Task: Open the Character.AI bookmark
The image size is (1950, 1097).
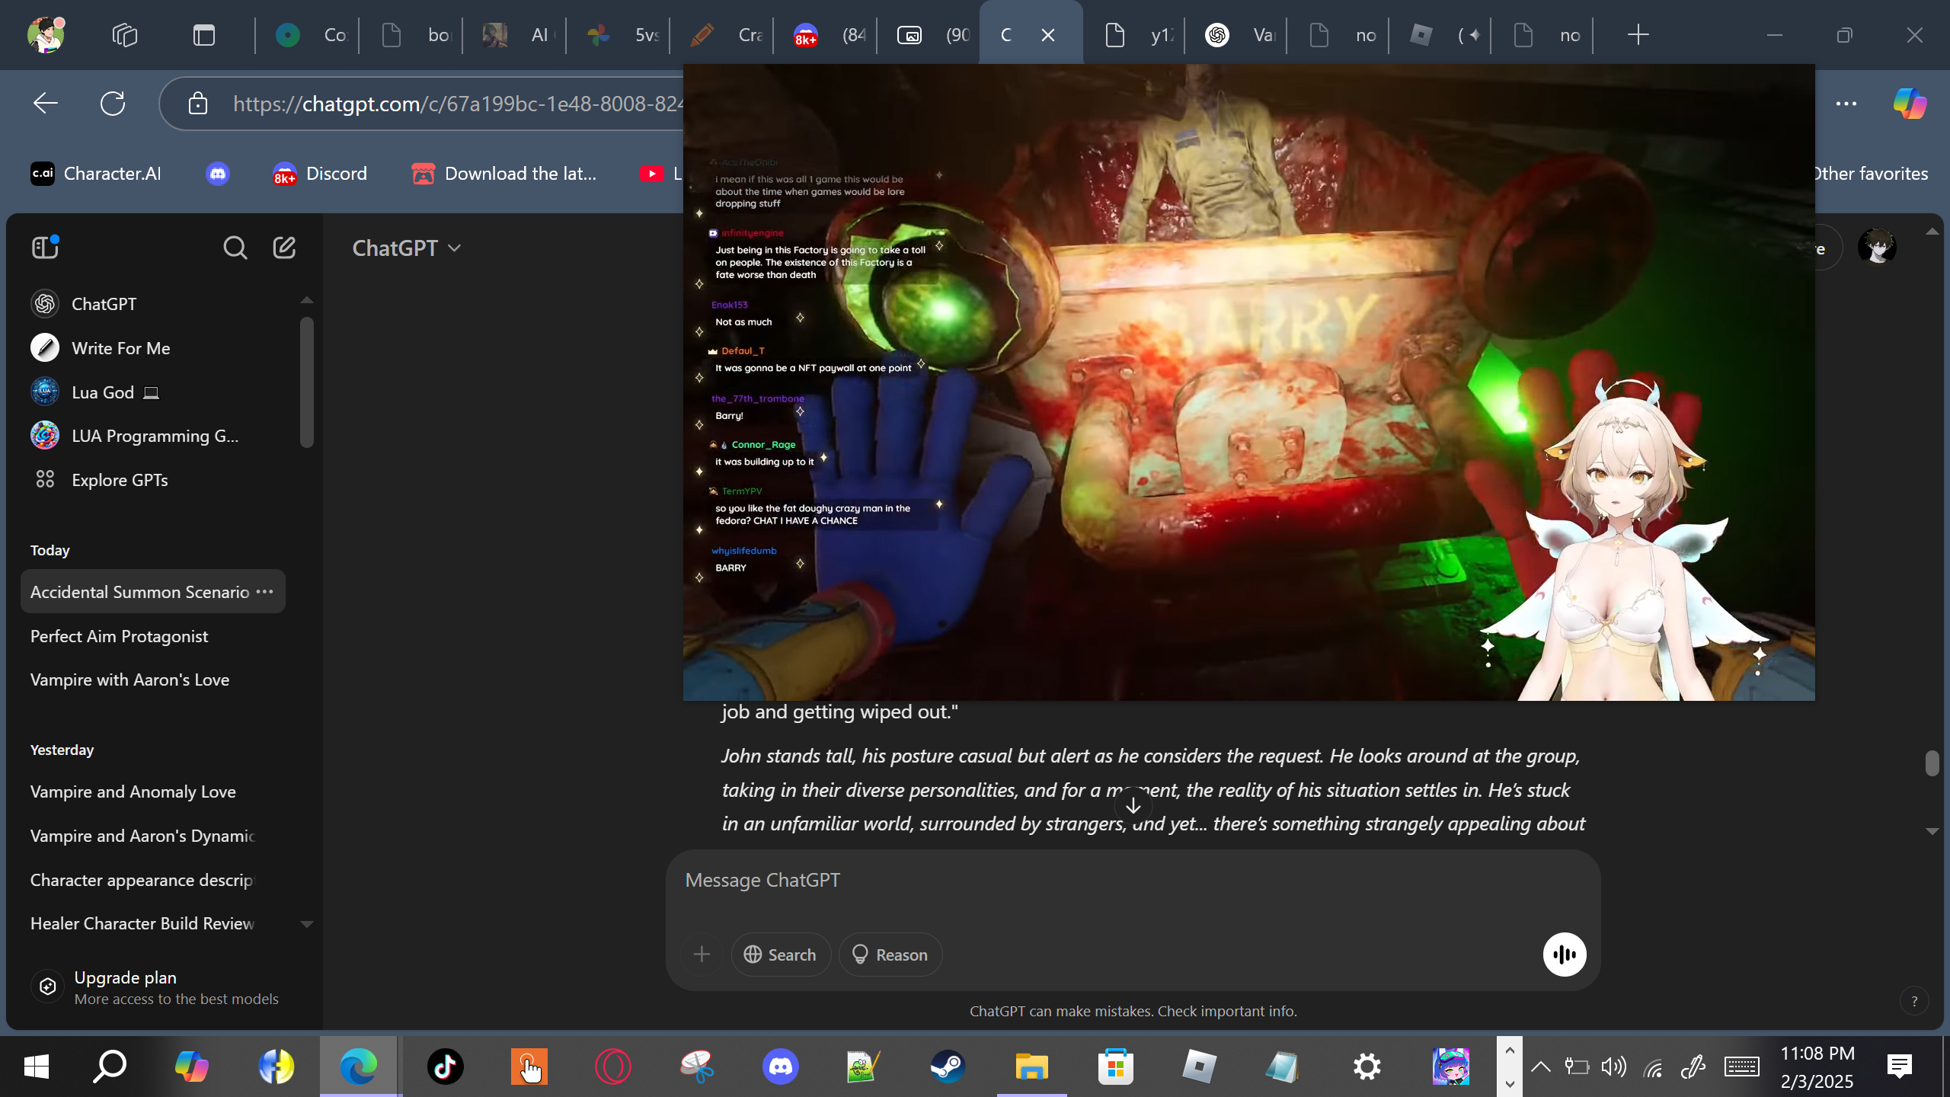Action: tap(96, 174)
